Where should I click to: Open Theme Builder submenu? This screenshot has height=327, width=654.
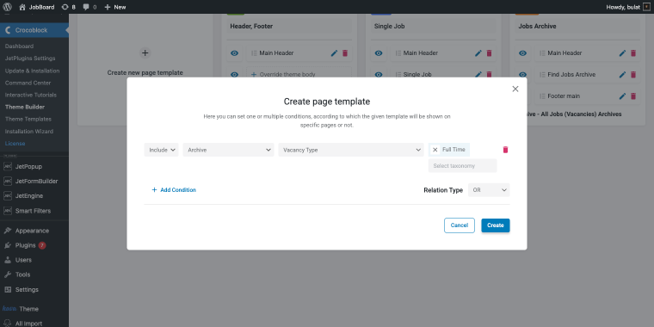pos(25,108)
